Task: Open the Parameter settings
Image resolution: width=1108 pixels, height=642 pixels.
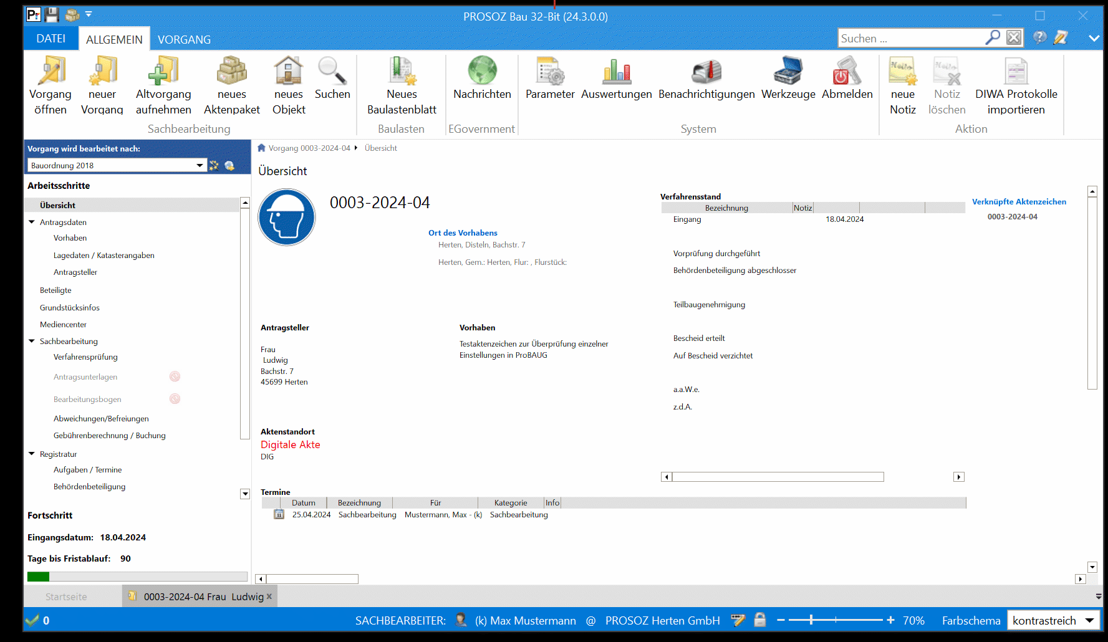Action: point(550,78)
